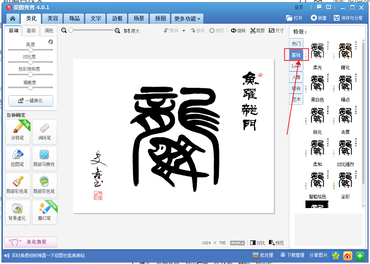Open the 尺寸 resize tool
370x264 pixels.
(276, 31)
